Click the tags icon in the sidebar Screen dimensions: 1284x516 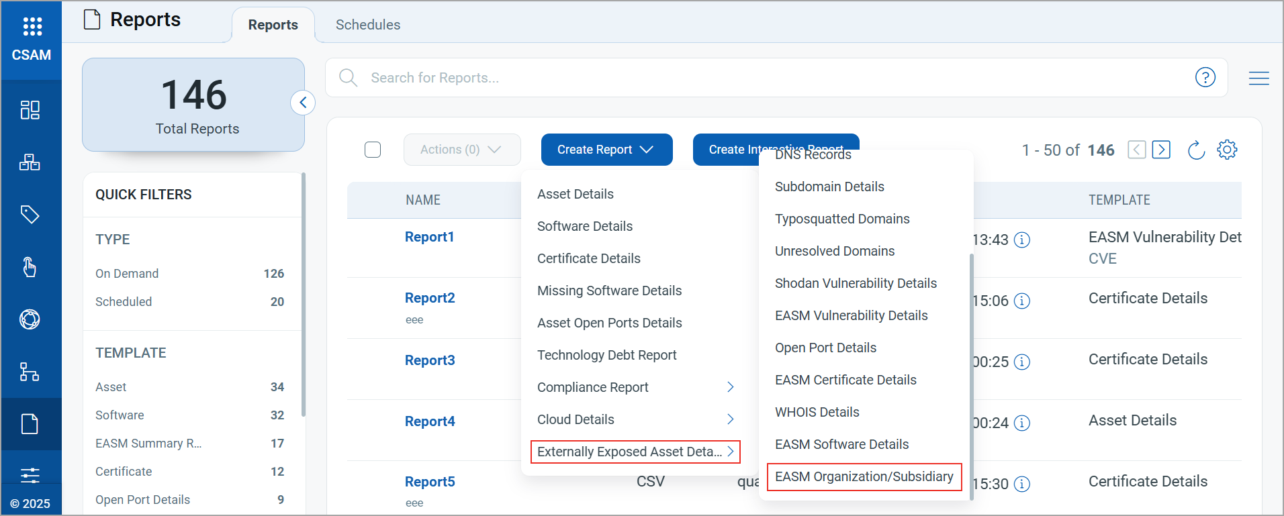[30, 215]
